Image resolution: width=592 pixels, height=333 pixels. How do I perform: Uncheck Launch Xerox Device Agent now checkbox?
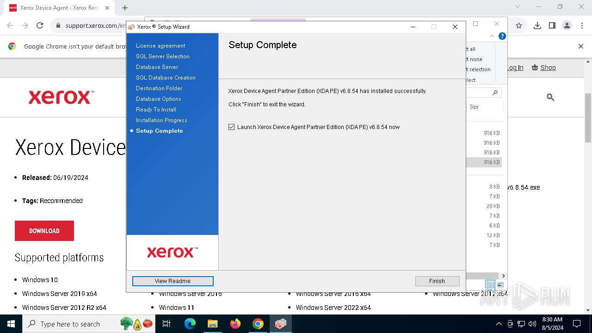[x=232, y=127]
